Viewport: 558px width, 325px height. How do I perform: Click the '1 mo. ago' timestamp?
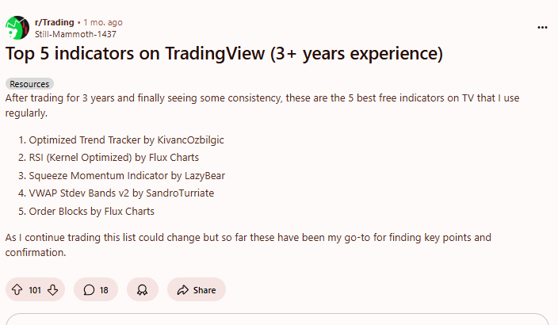[103, 22]
